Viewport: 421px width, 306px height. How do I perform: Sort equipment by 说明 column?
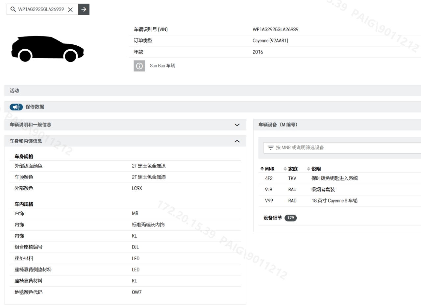314,169
